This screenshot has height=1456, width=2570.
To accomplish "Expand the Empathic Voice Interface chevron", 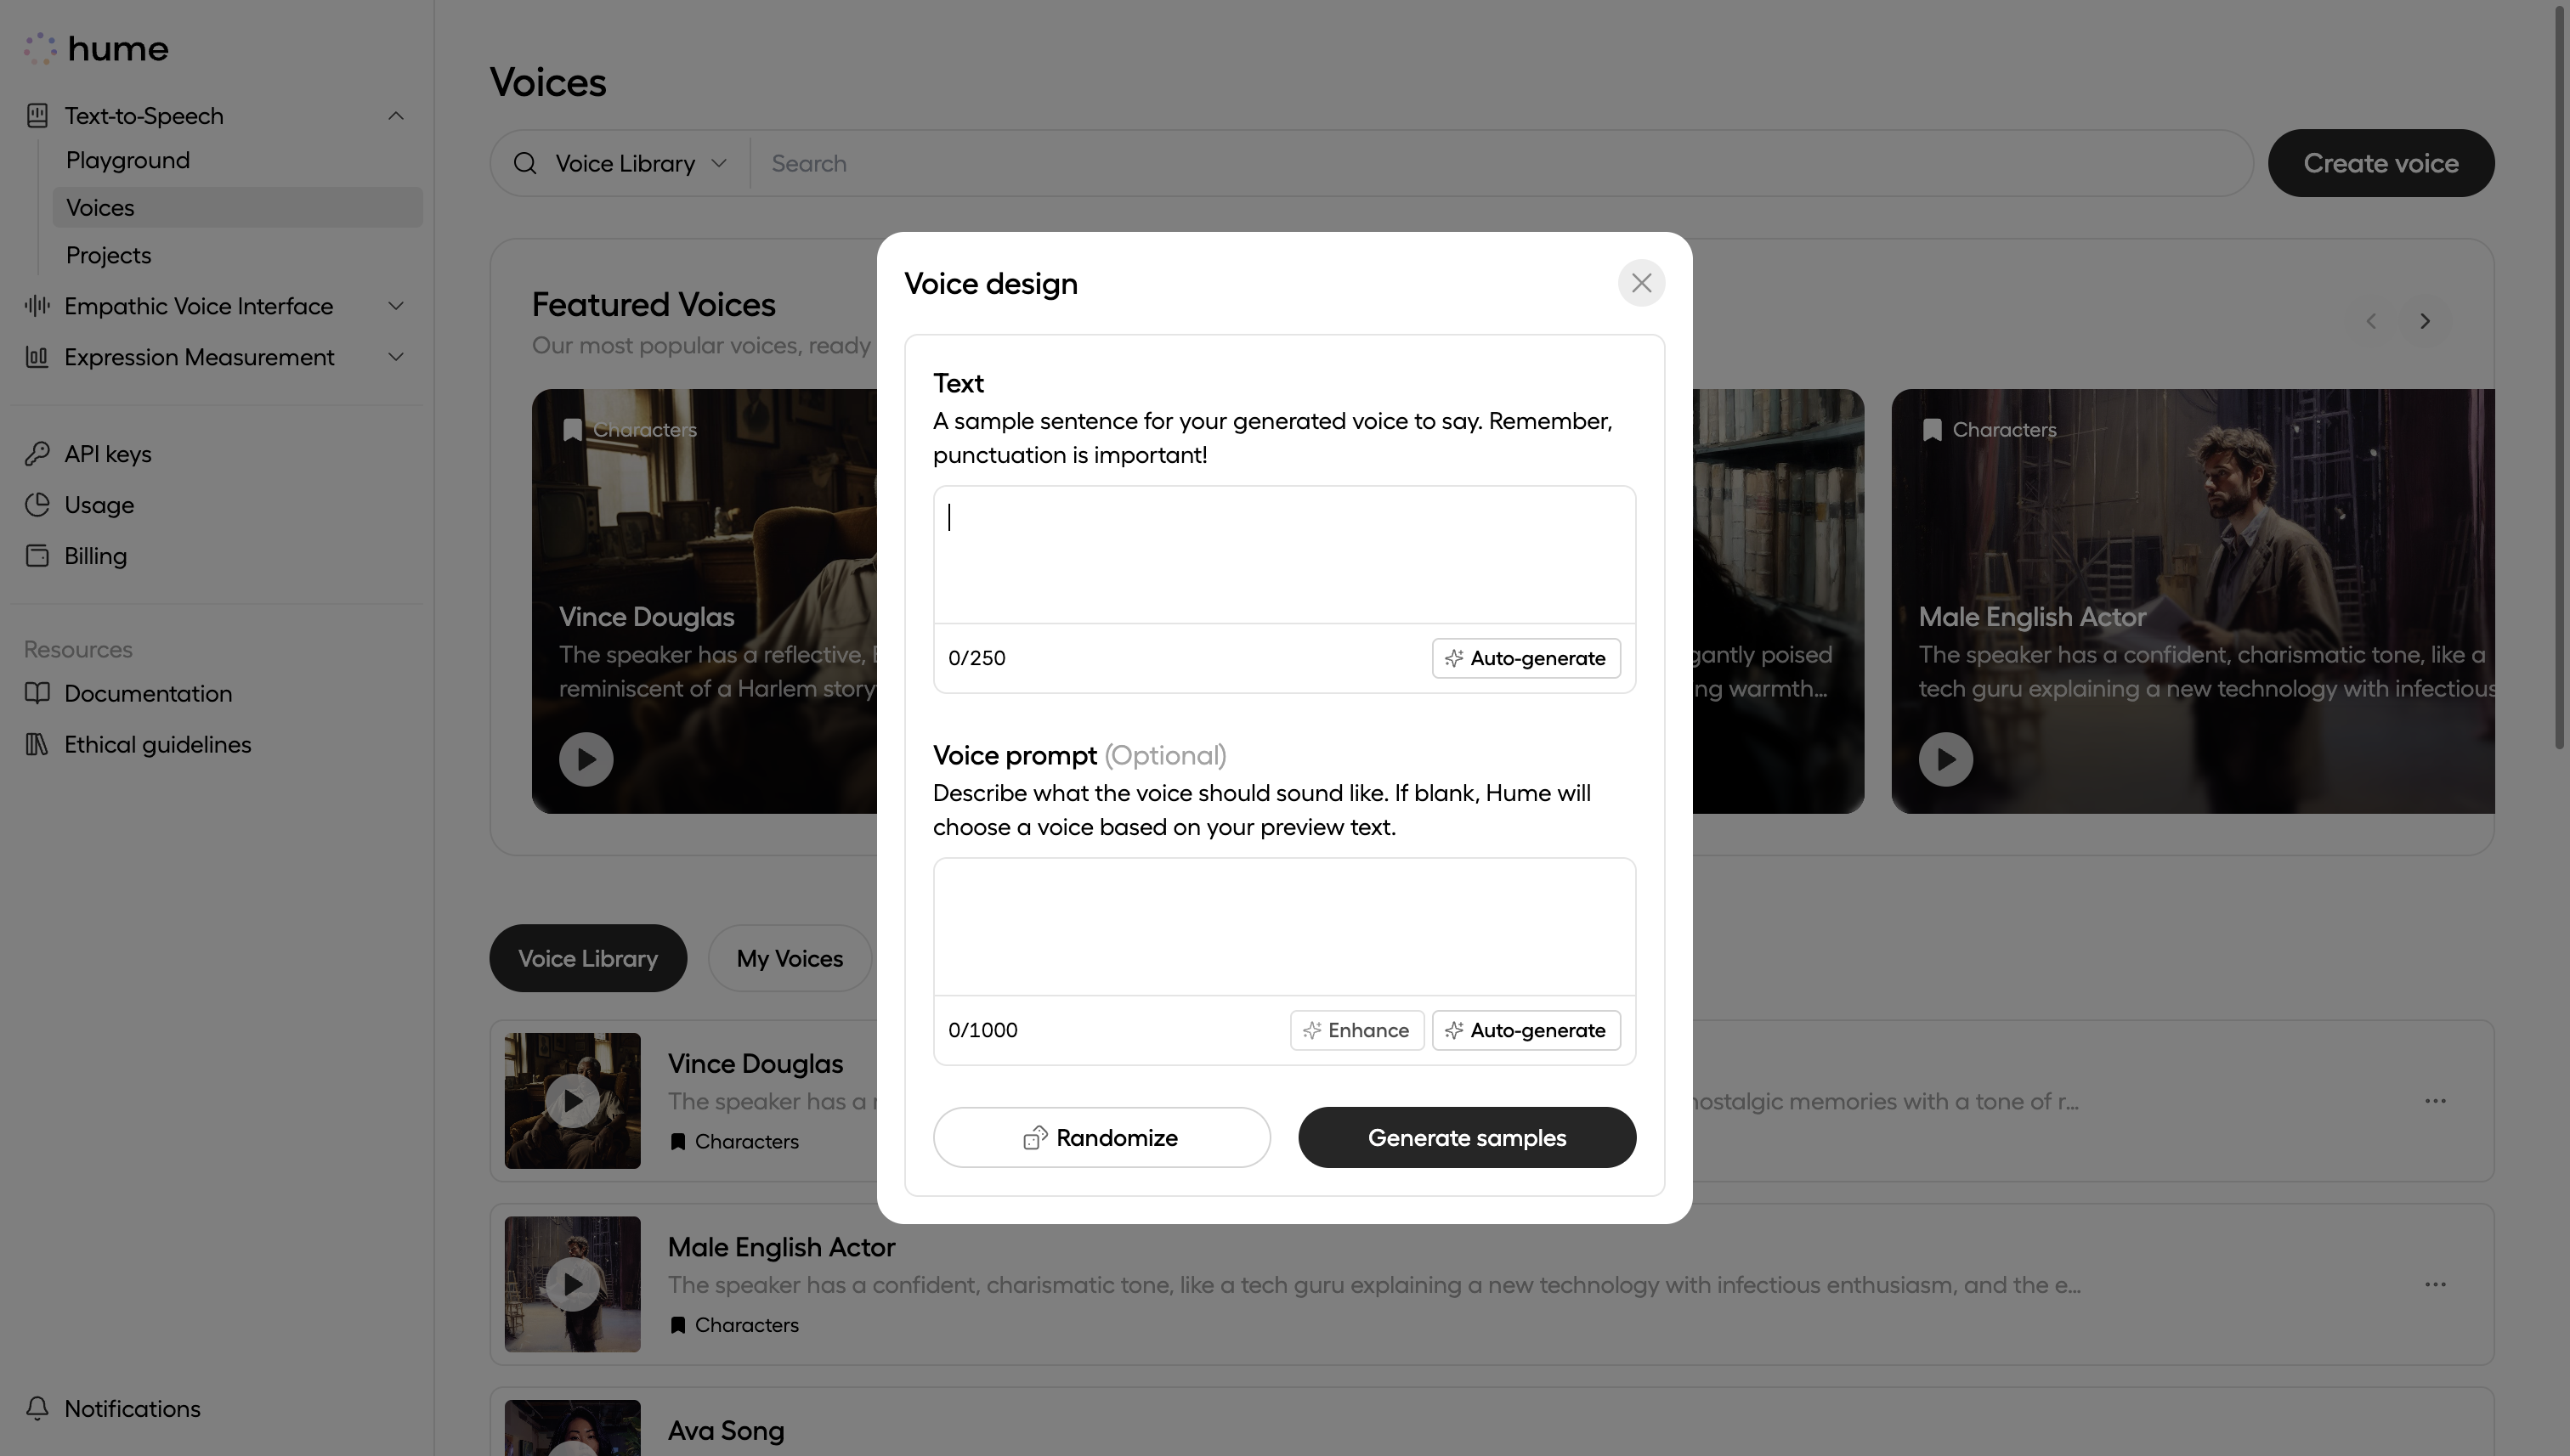I will click(396, 306).
